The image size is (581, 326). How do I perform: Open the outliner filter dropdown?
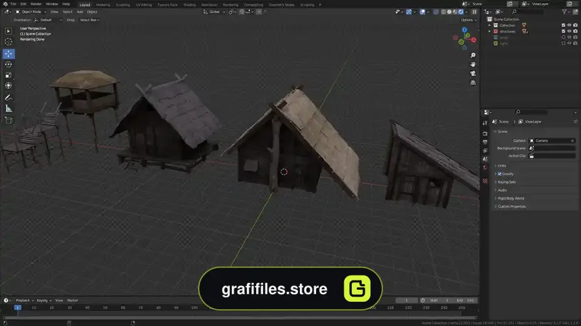(565, 12)
